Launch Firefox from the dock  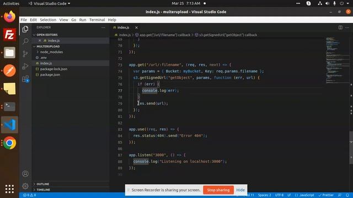[9, 16]
